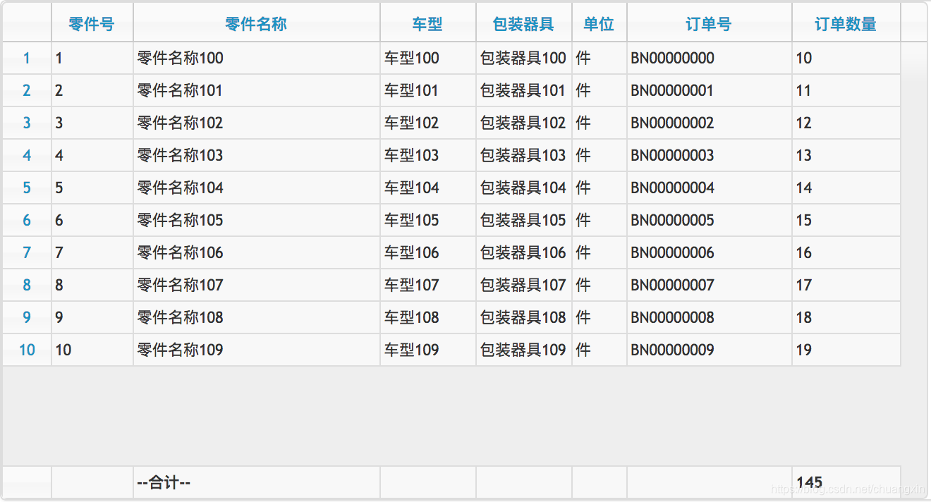Click the cell 零件名称103

[x=257, y=155]
